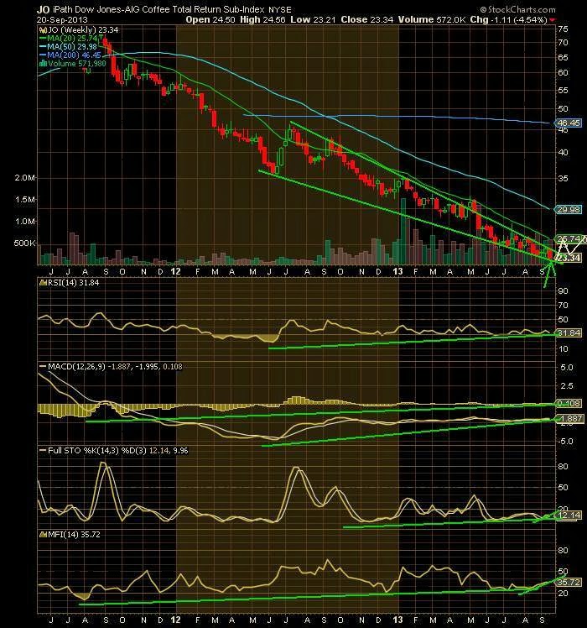Click the volume bars icon in legend
The image size is (587, 628).
pyautogui.click(x=44, y=64)
